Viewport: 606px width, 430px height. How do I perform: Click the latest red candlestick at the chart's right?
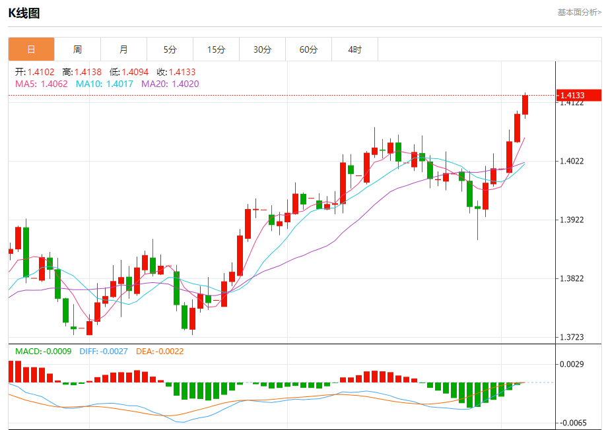point(525,105)
